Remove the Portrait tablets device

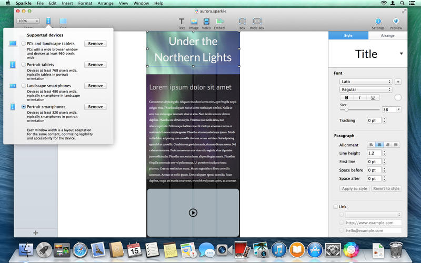[x=95, y=65]
